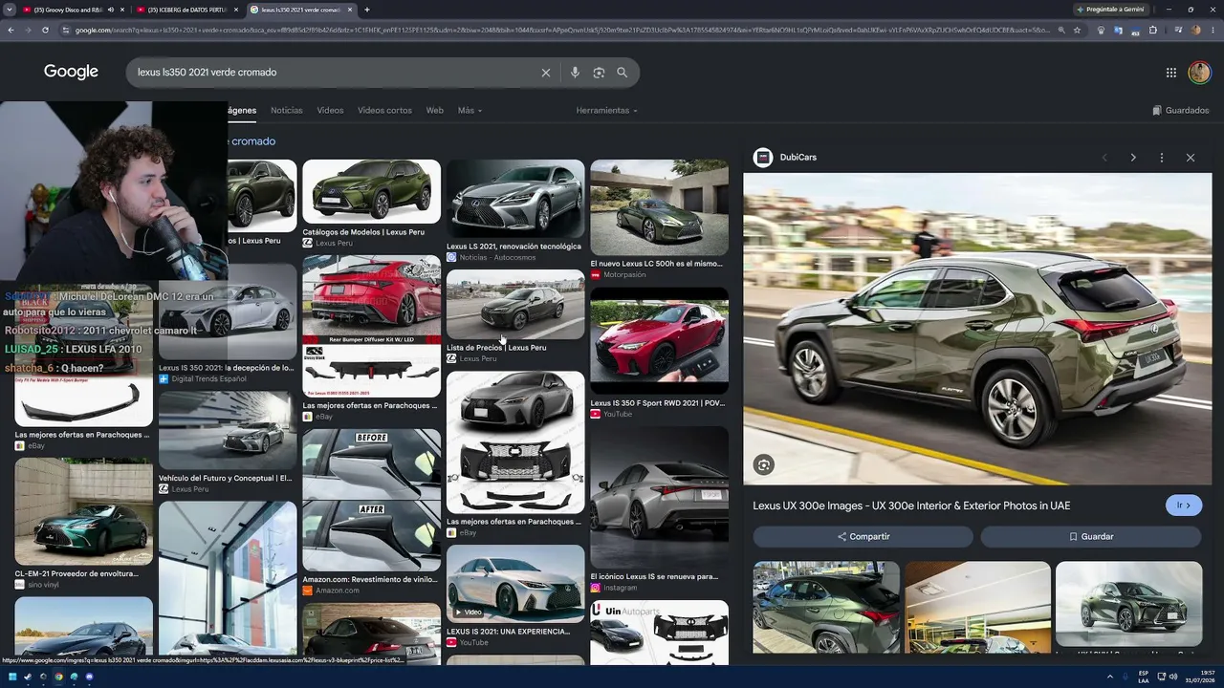Open a new browser tab
Screen dimensions: 1224x688
click(367, 10)
